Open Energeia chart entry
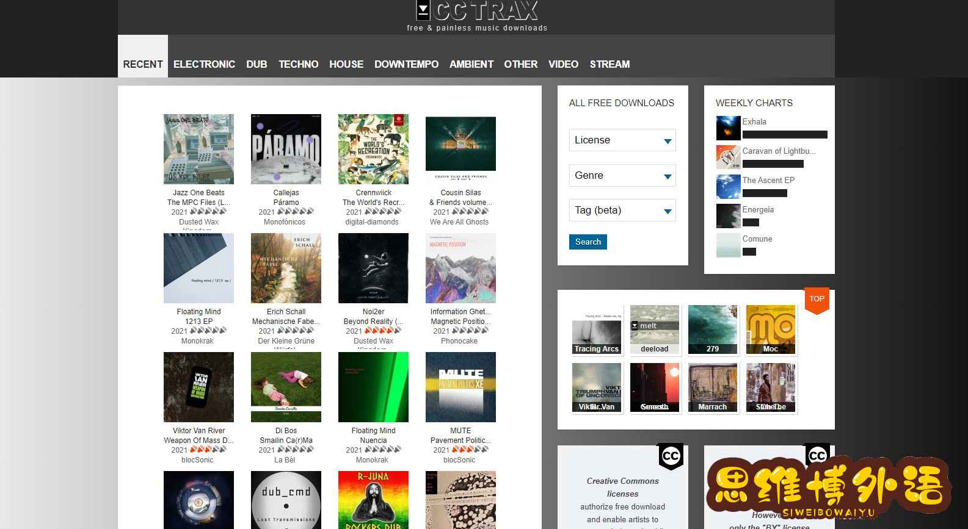The height and width of the screenshot is (529, 968). 758,210
